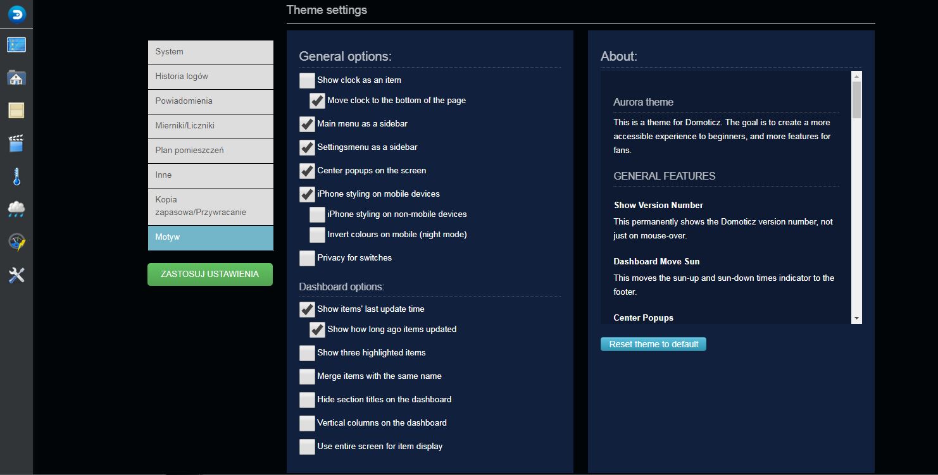The image size is (938, 475).
Task: Click the Aurora theme heading
Action: pyautogui.click(x=643, y=102)
